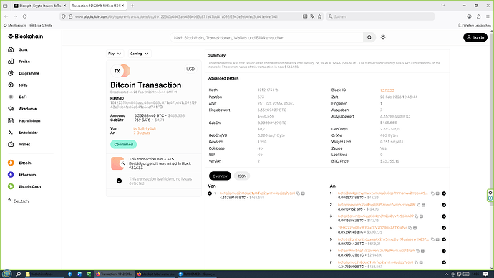Open the Block-ID 937.633 link
The height and width of the screenshot is (278, 494).
(387, 90)
